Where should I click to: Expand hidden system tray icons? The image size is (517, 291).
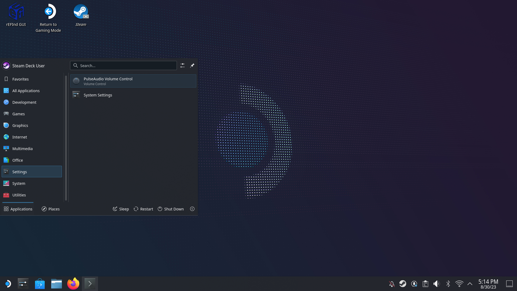[470, 283]
